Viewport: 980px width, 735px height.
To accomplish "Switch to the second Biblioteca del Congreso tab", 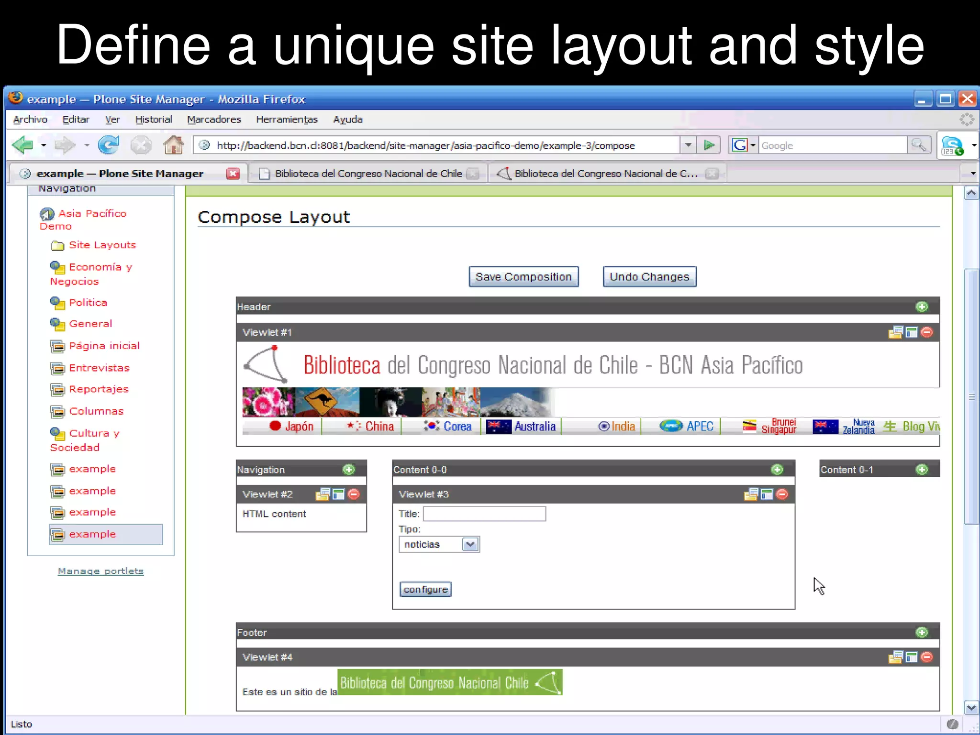I will pyautogui.click(x=367, y=174).
